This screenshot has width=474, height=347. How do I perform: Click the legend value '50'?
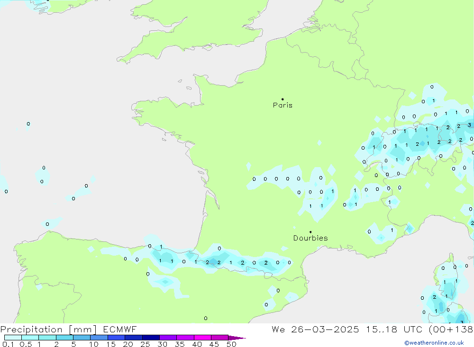[232, 344]
